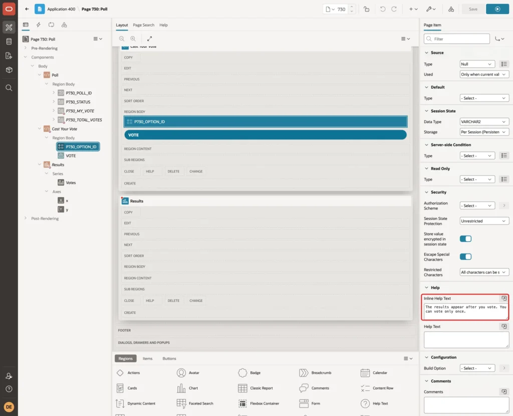Zoom in the layout
Screen dimensions: 513x416
(x=133, y=38)
